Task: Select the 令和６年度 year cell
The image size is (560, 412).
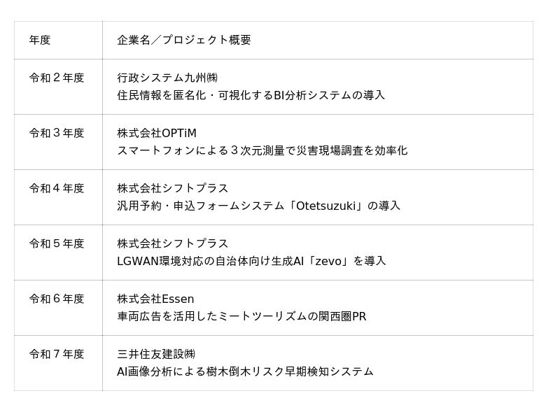Action: (57, 299)
